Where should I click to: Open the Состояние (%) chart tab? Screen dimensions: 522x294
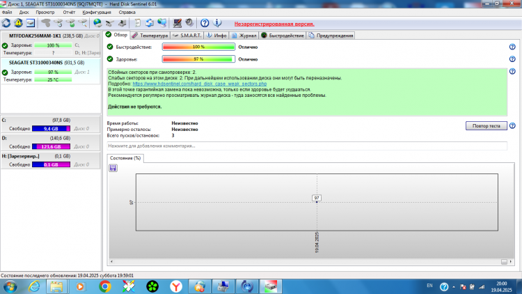click(x=125, y=158)
